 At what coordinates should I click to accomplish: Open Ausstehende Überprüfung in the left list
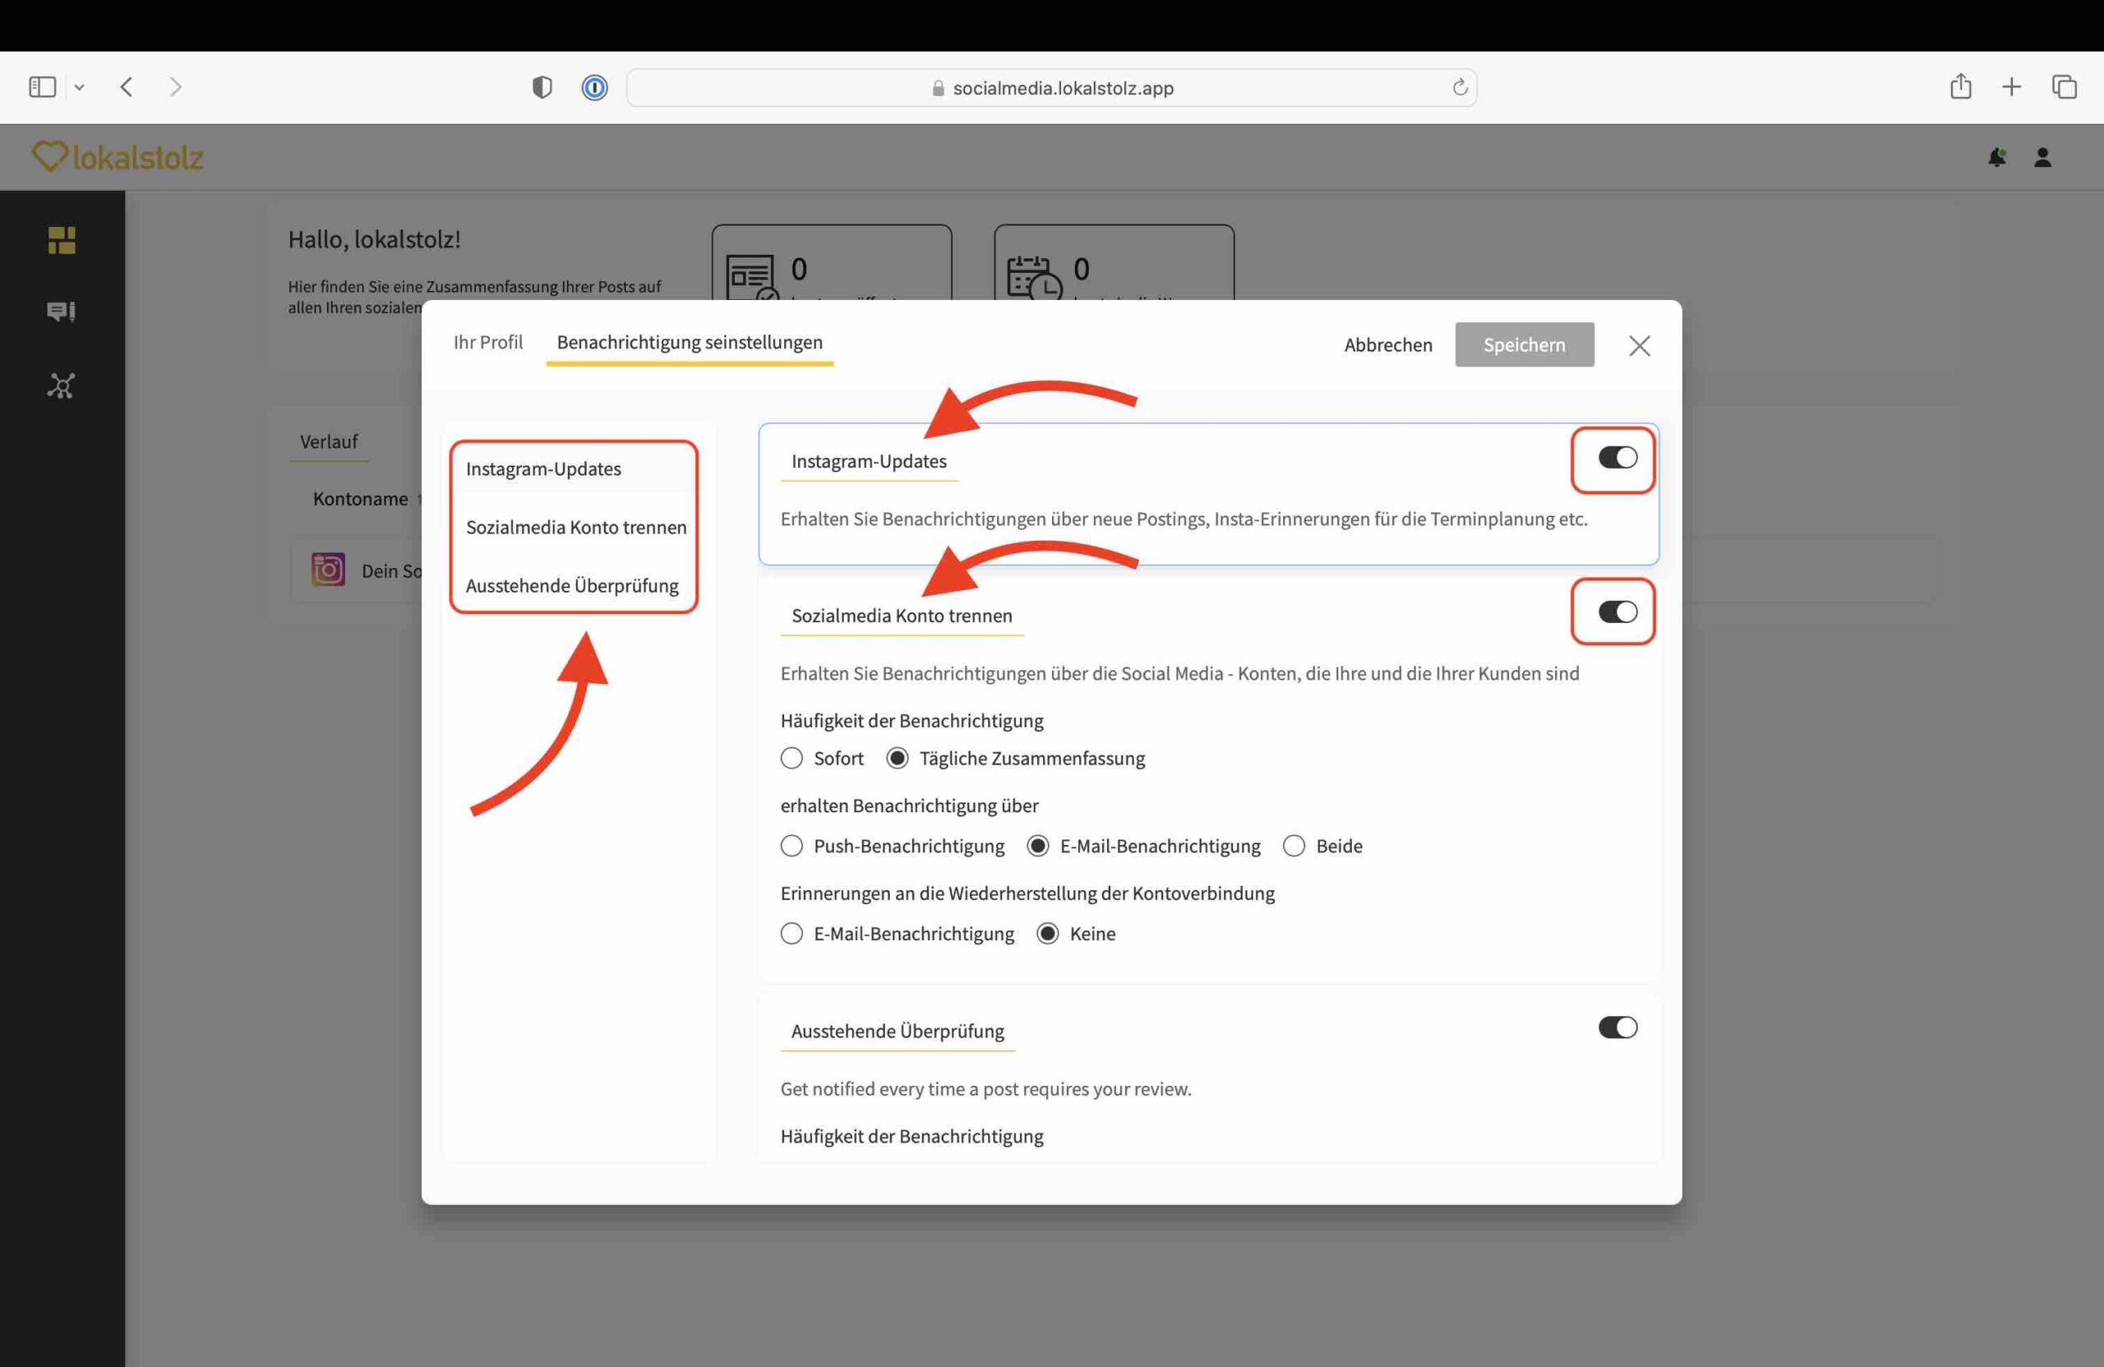572,585
